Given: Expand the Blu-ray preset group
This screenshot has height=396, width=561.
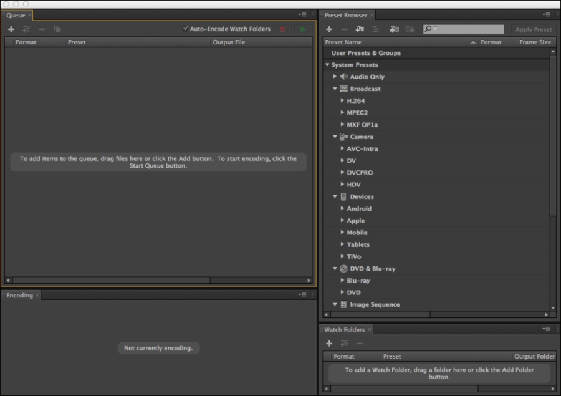Looking at the screenshot, I should click(x=342, y=280).
